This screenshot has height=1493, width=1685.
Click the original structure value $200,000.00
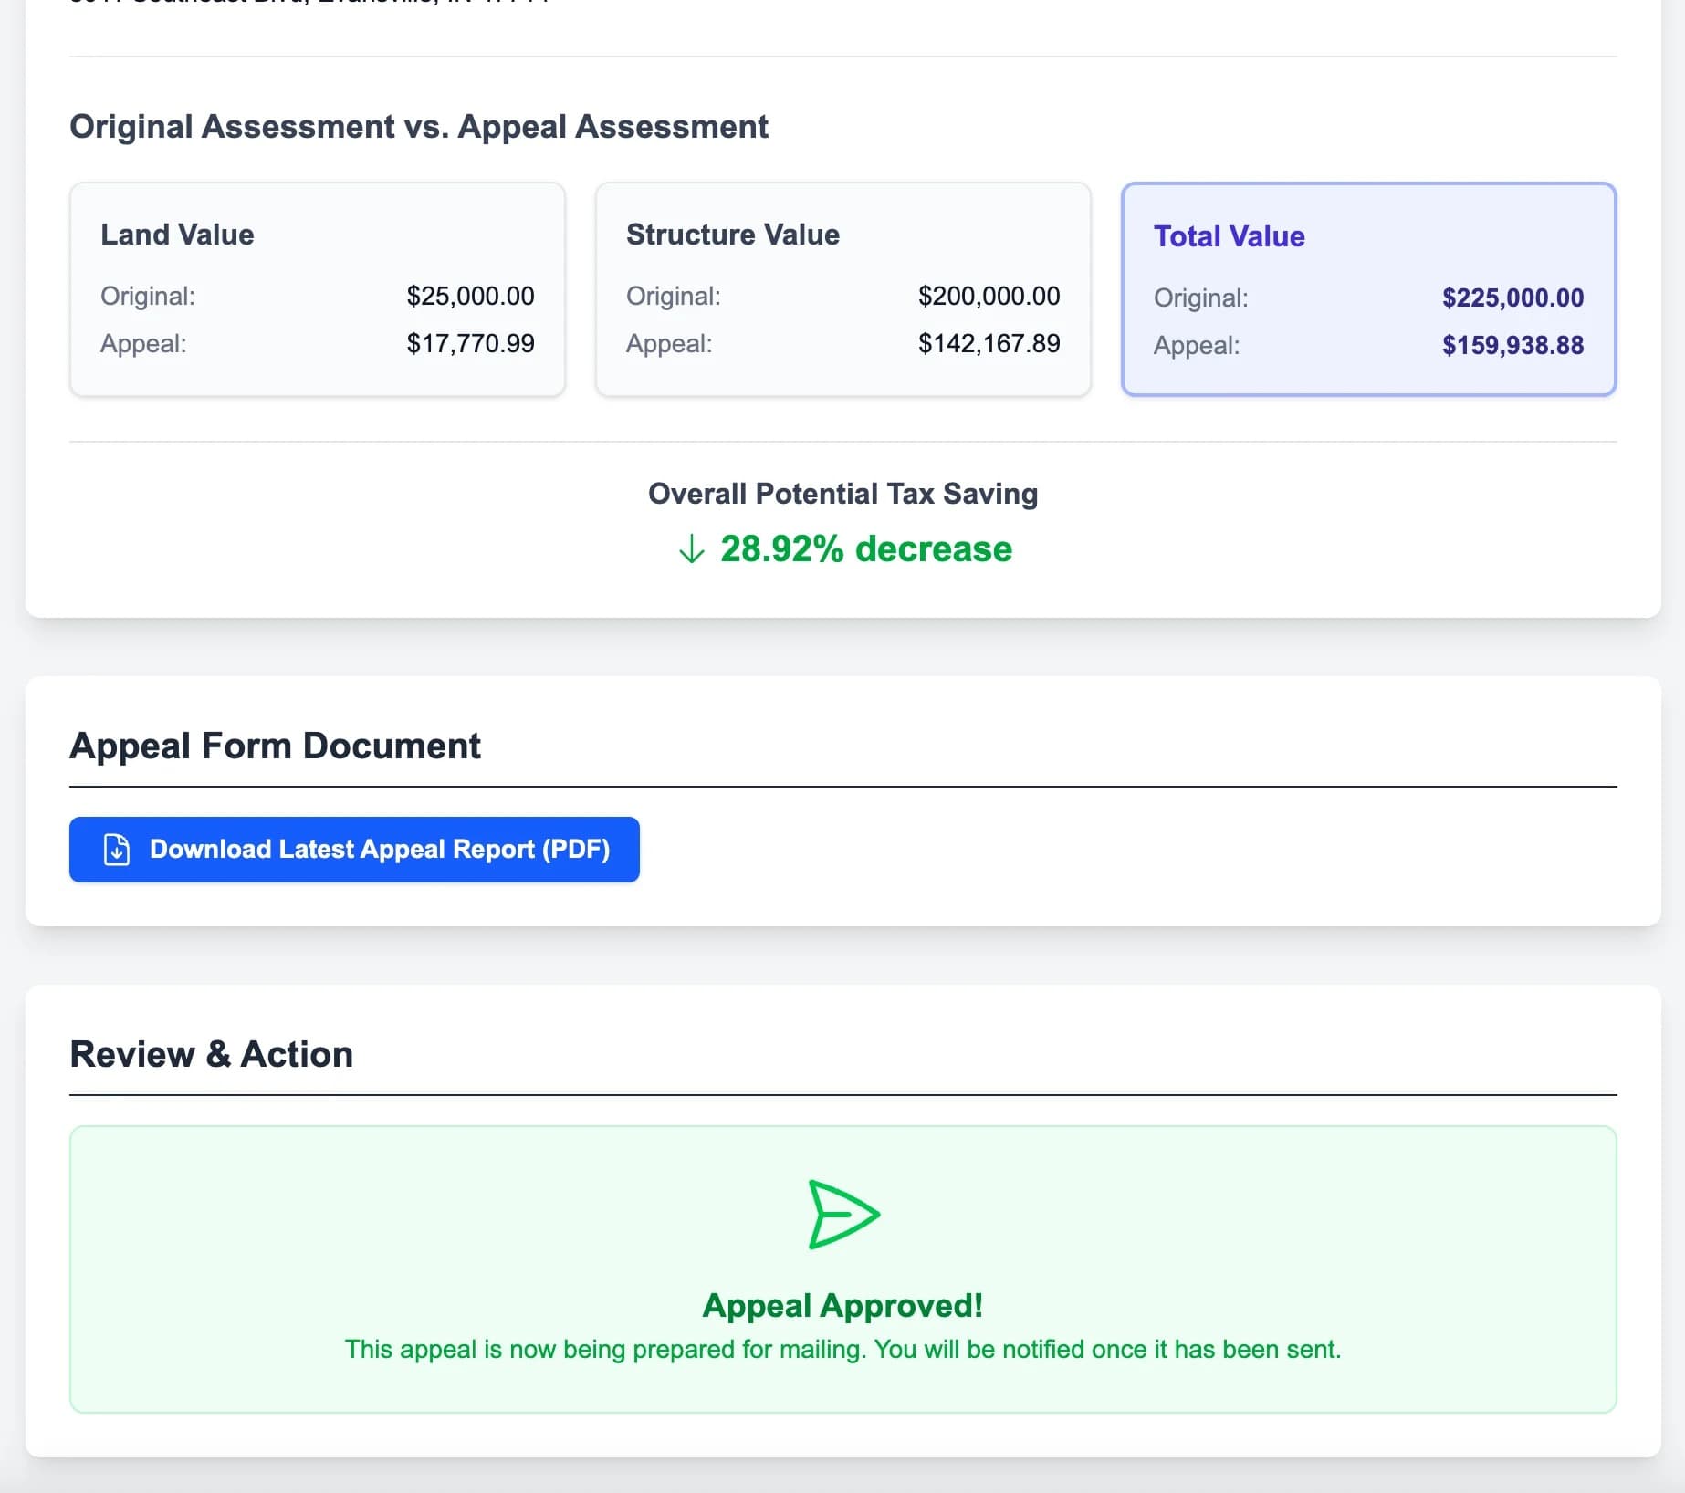(x=989, y=296)
